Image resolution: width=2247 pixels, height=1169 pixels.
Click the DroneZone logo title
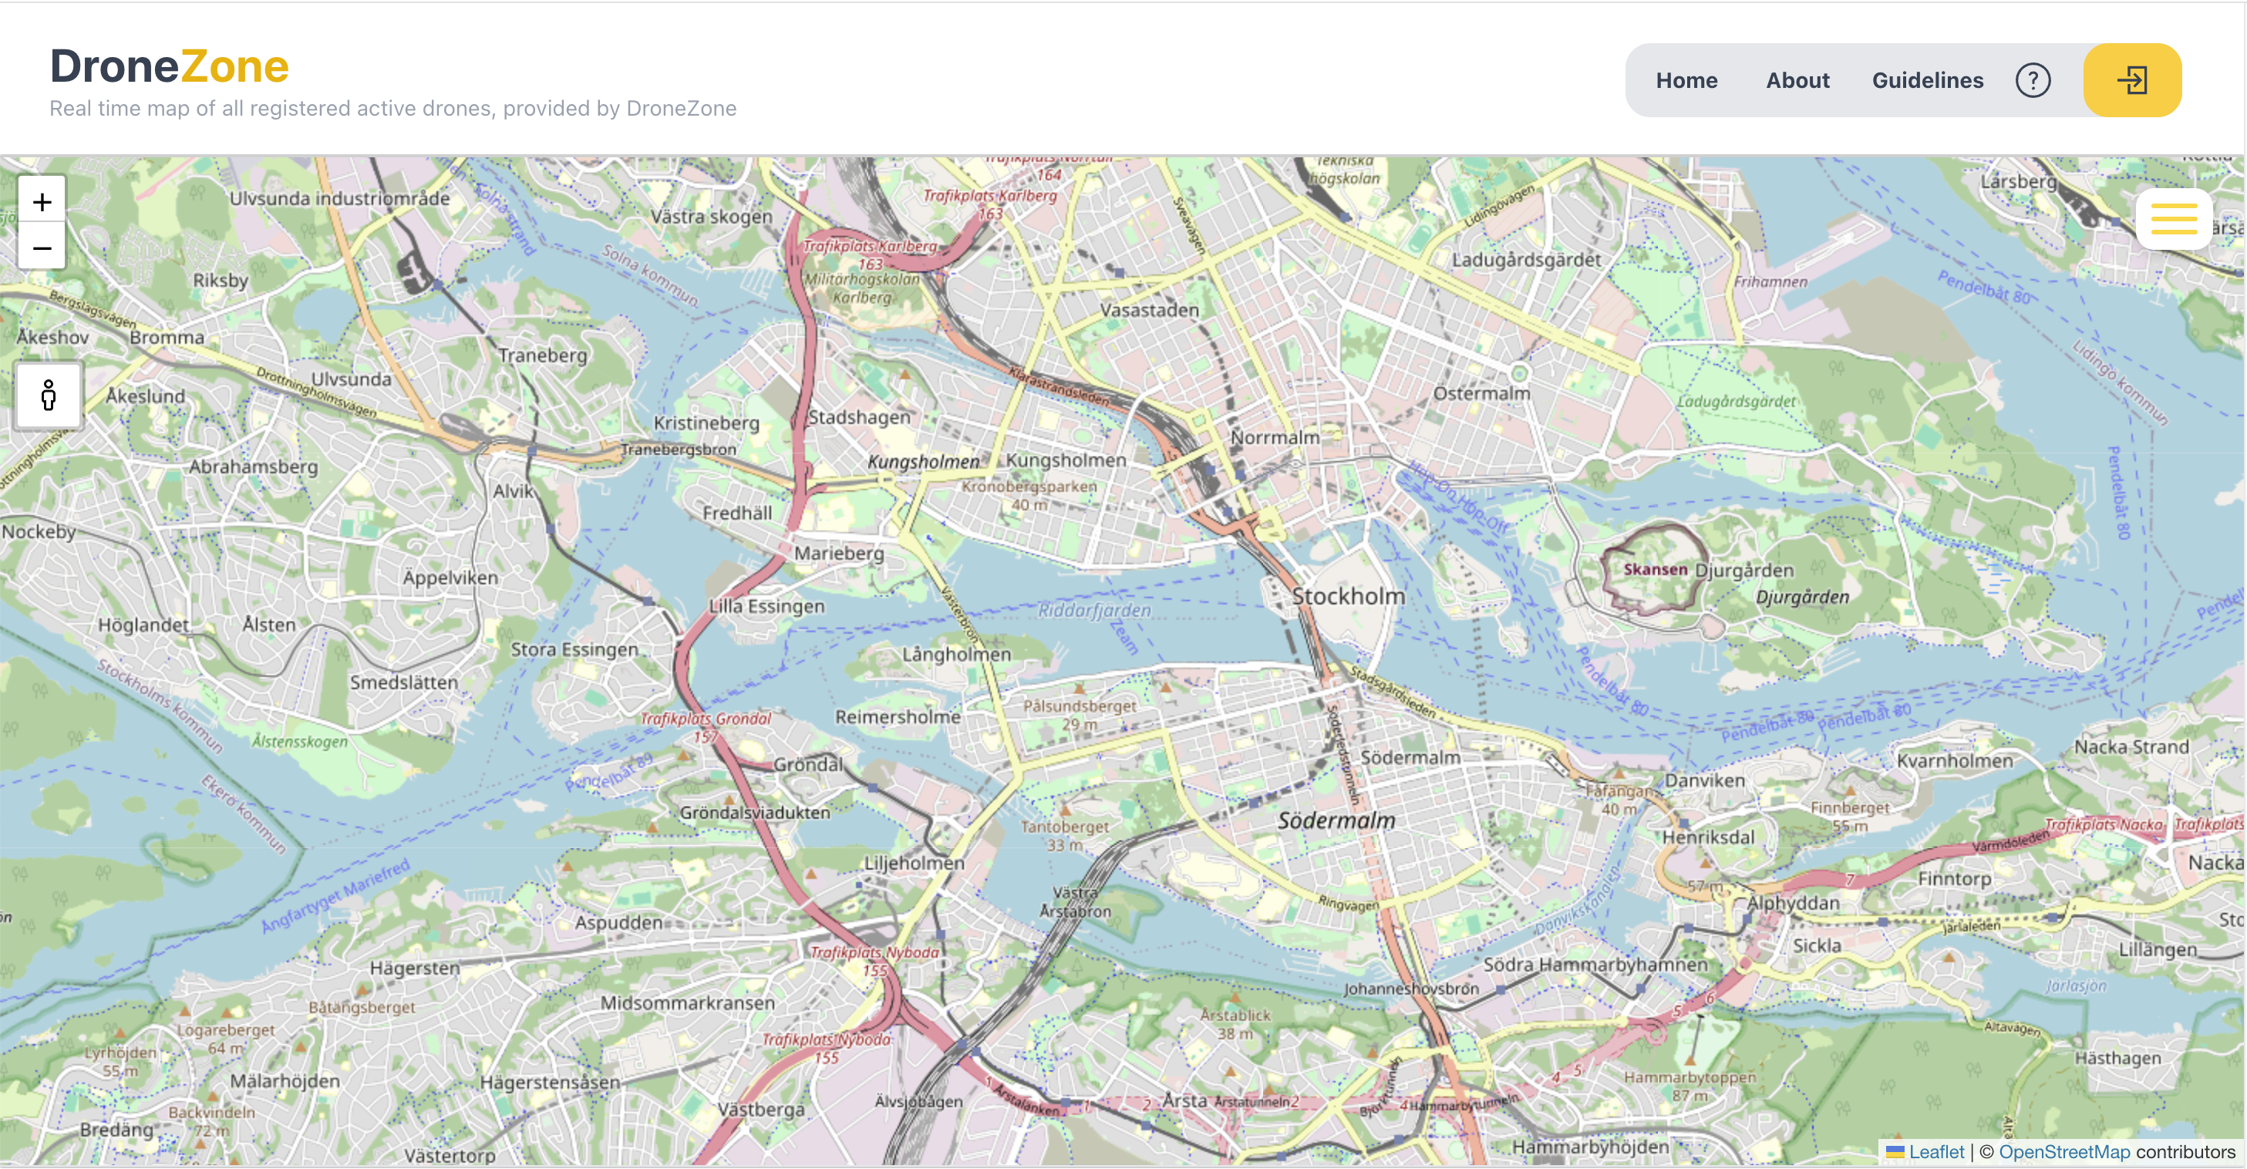coord(169,66)
